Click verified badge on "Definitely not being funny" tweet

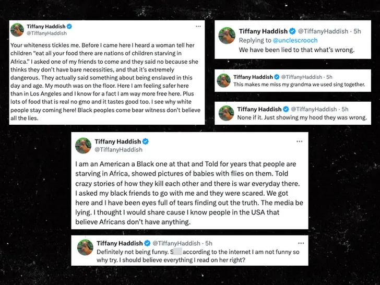tap(148, 243)
